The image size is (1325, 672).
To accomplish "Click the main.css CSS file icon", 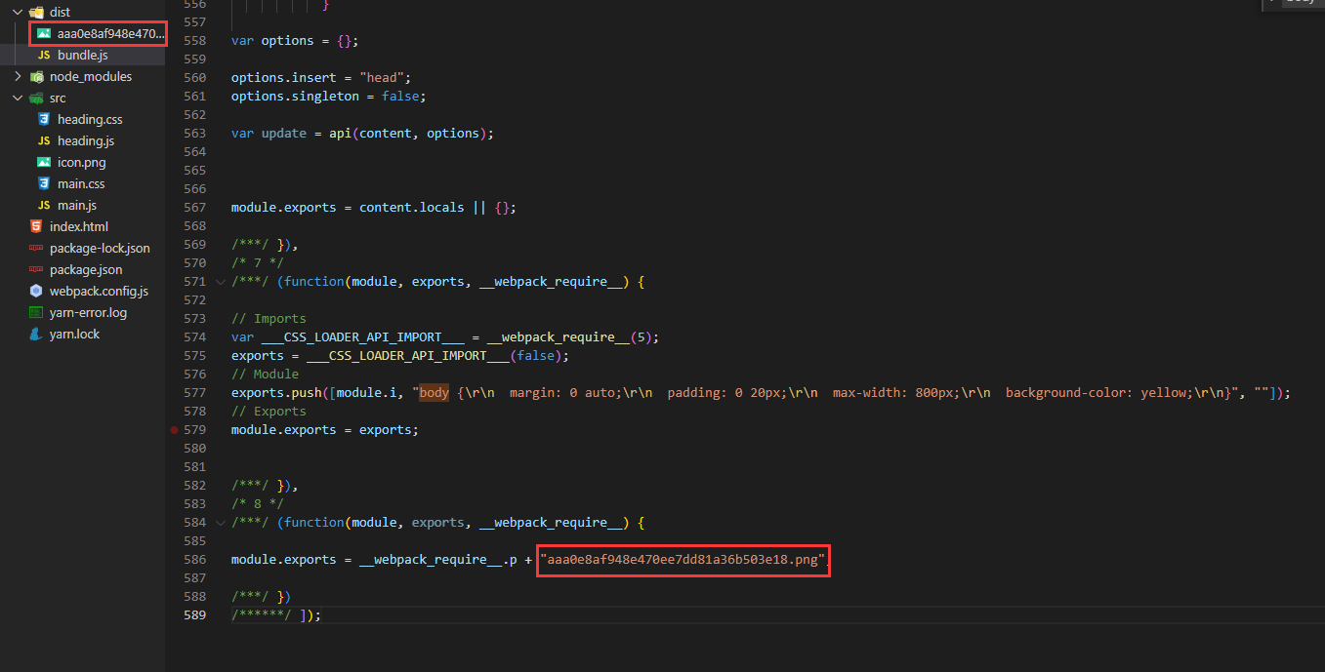I will (44, 183).
